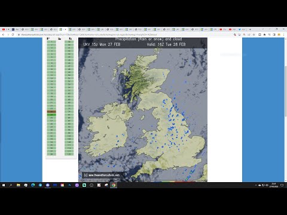The width and height of the screenshot is (287, 215).
Task: Close the active tab with its X
Action: [65, 29]
